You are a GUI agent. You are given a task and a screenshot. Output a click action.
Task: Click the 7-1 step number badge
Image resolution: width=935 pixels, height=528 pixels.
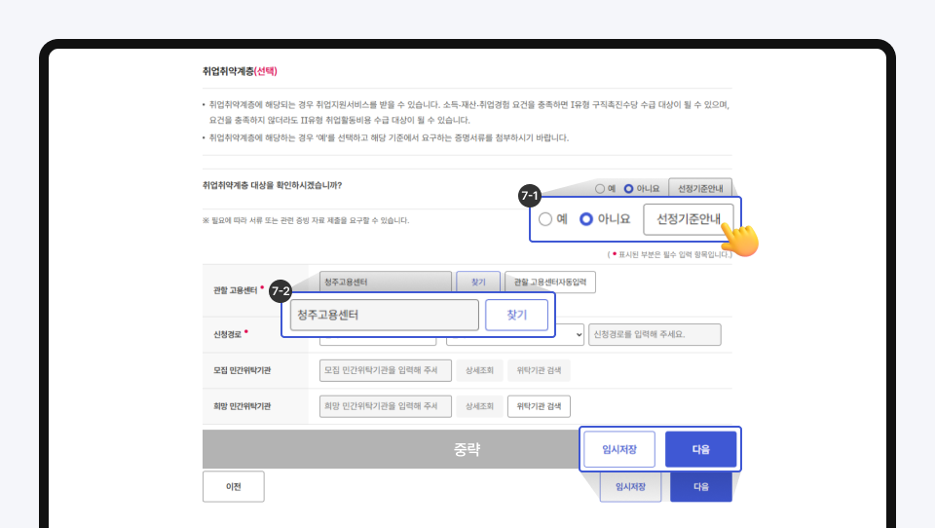coord(530,197)
